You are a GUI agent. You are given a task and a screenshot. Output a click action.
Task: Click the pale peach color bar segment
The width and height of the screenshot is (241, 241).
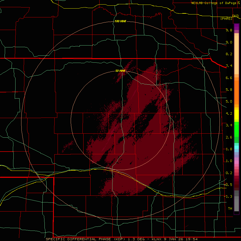236,55
